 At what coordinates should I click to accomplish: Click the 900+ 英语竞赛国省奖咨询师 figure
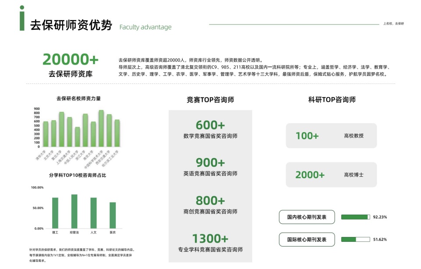(210, 167)
